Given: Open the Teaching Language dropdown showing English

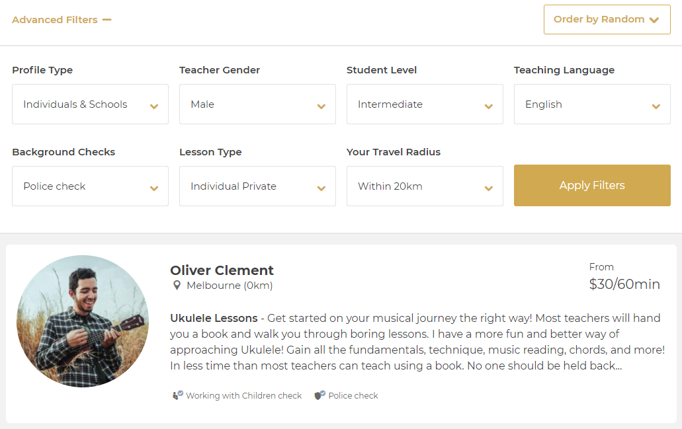Looking at the screenshot, I should tap(592, 104).
